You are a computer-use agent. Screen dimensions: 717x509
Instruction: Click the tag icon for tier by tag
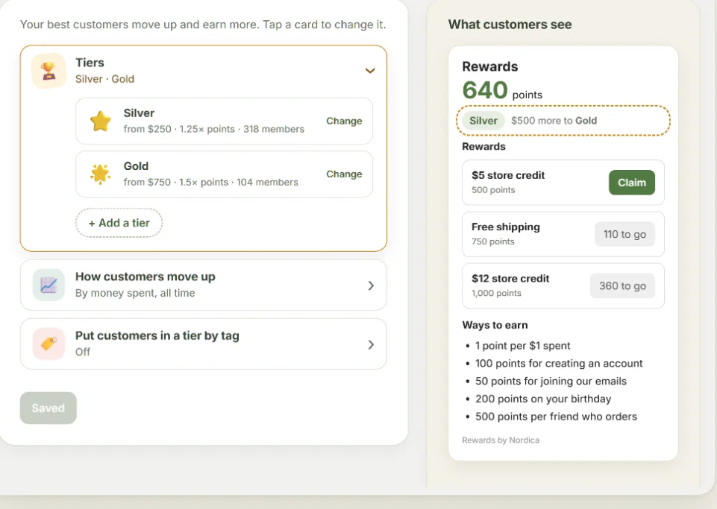click(48, 344)
